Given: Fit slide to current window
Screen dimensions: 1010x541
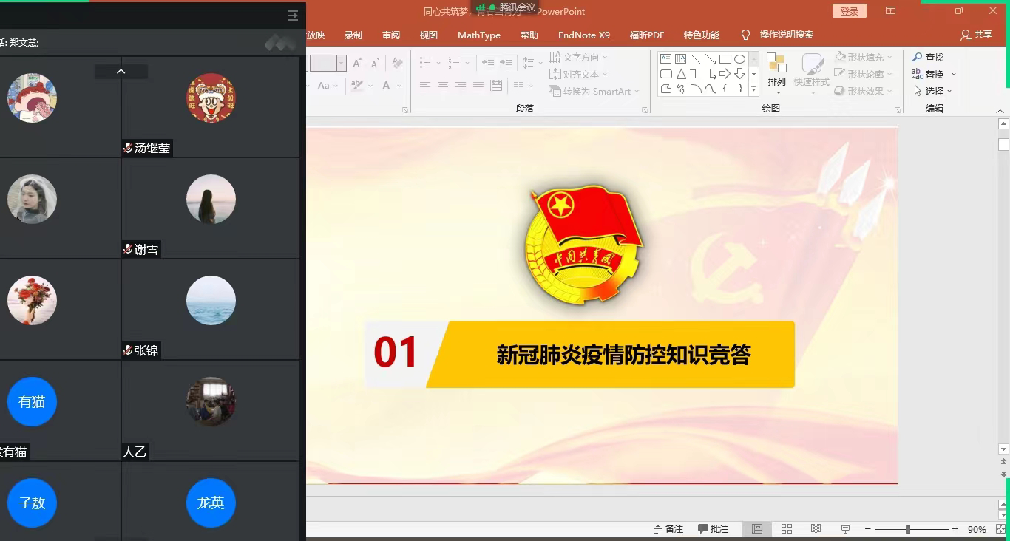Looking at the screenshot, I should tap(1000, 529).
